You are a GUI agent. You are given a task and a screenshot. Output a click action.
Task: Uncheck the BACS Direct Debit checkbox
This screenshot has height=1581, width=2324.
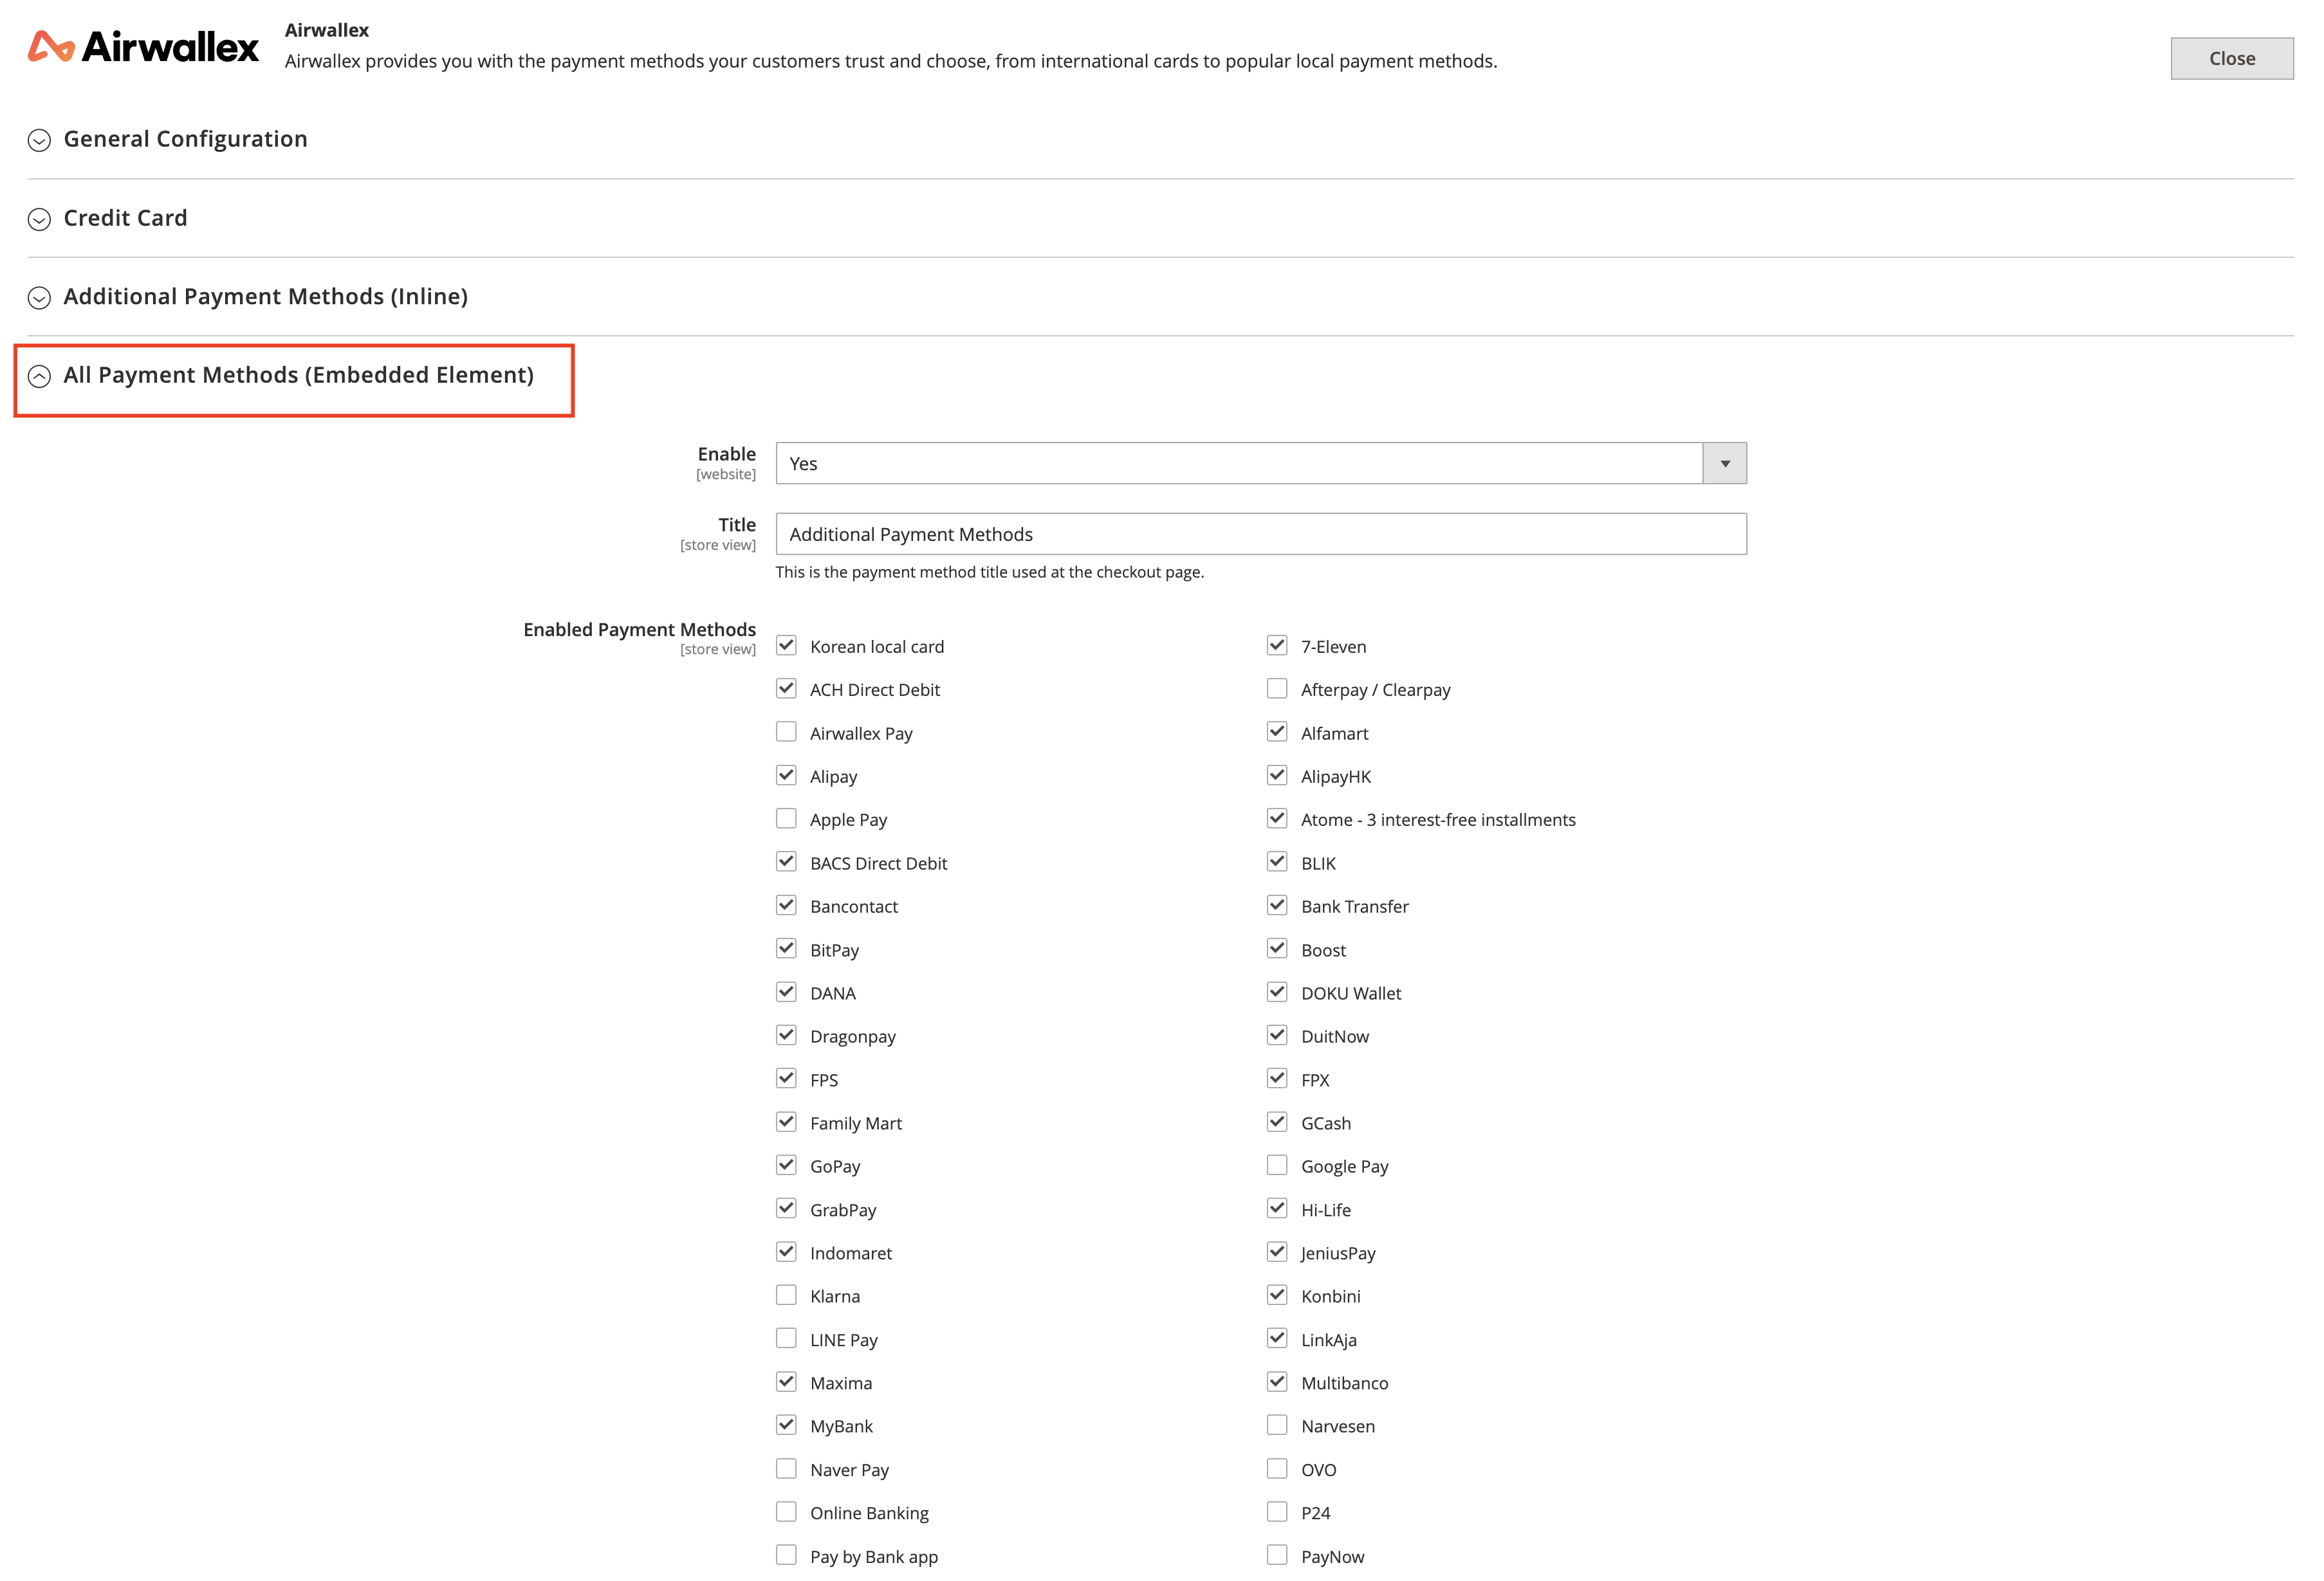click(786, 863)
